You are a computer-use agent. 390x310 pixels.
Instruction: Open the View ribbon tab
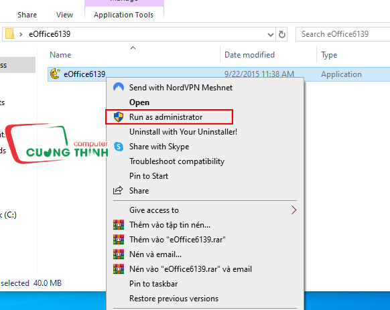click(64, 15)
